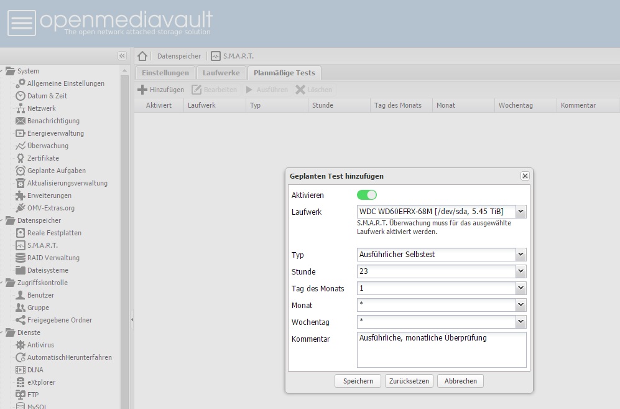Image resolution: width=620 pixels, height=409 pixels.
Task: Switch to the Laufwerke tab
Action: tap(221, 73)
